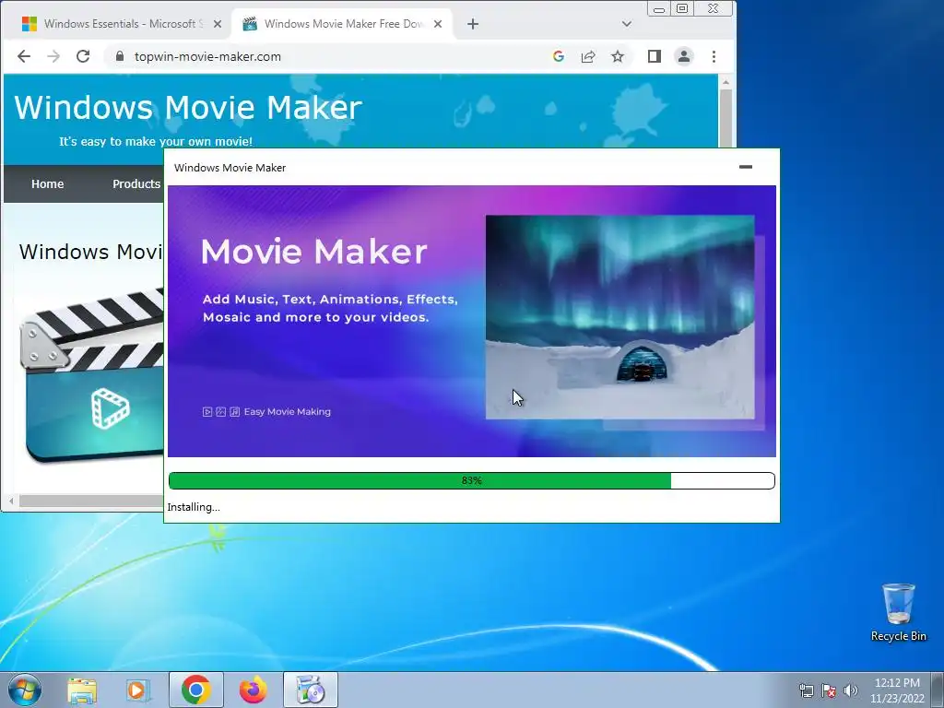944x708 pixels.
Task: Switch to Chrome in the taskbar
Action: point(195,690)
